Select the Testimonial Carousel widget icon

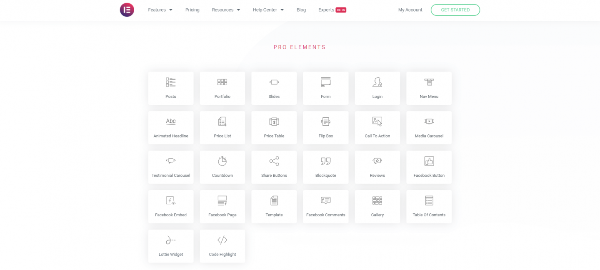pos(171,161)
